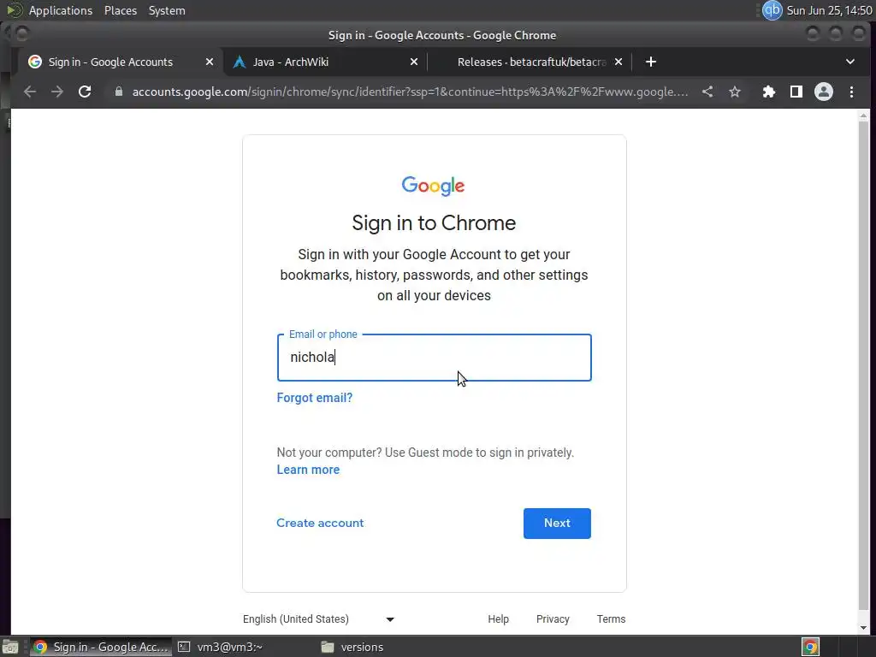The image size is (876, 657).
Task: Click Create account
Action: pyautogui.click(x=320, y=523)
